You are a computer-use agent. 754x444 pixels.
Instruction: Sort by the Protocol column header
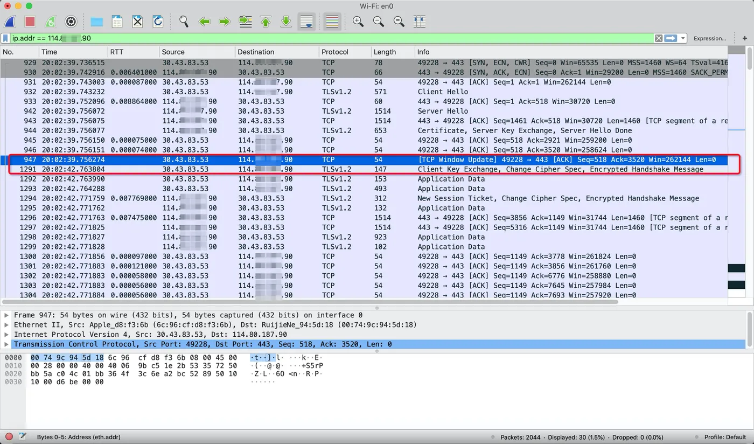click(x=345, y=52)
